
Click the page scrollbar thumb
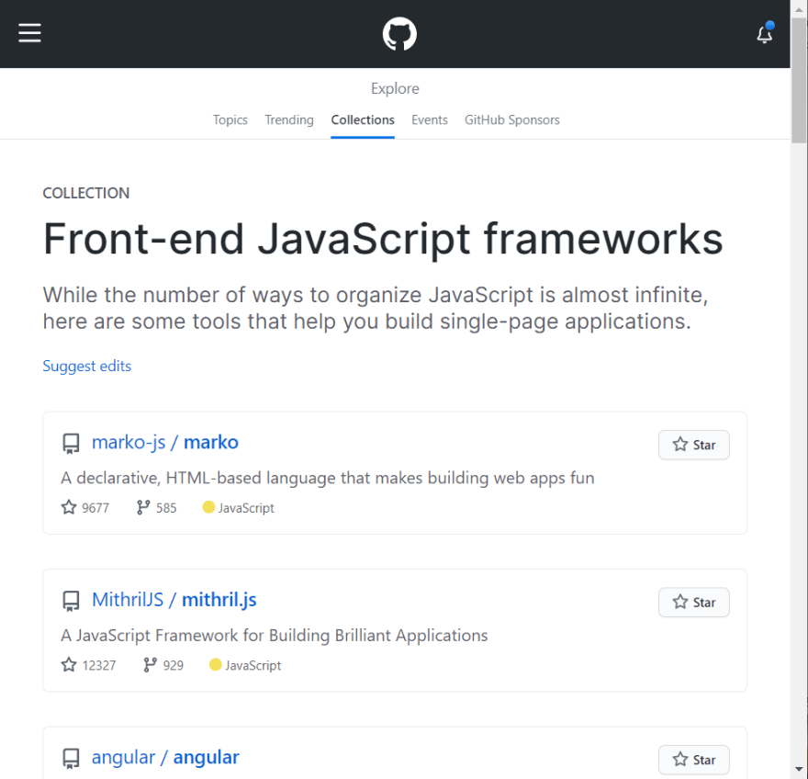point(799,80)
